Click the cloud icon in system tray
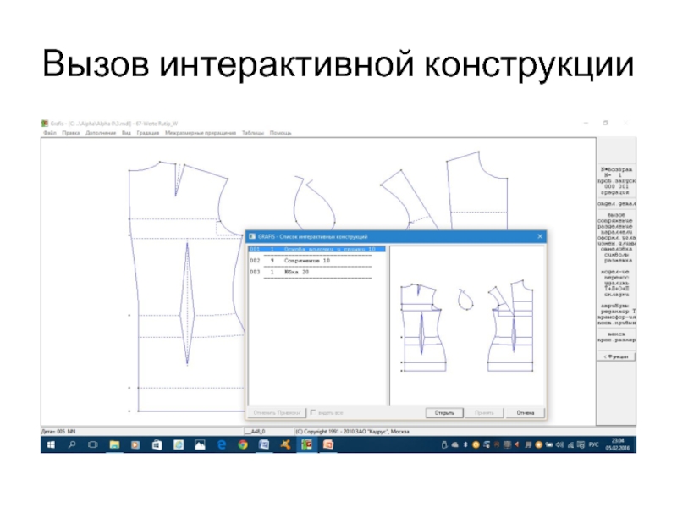This screenshot has width=677, height=508. point(454,445)
